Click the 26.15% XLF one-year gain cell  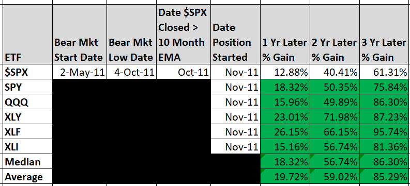(285, 132)
